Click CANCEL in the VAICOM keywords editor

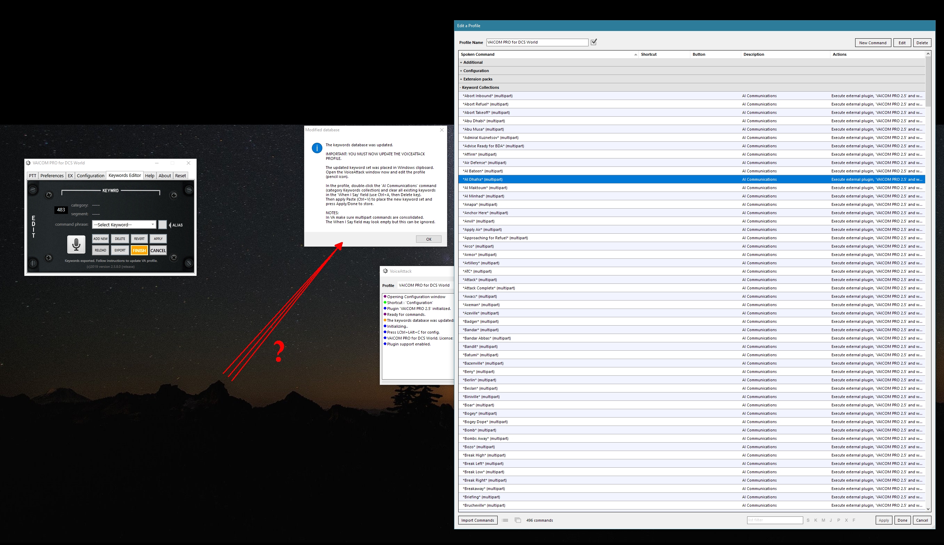[x=158, y=250]
